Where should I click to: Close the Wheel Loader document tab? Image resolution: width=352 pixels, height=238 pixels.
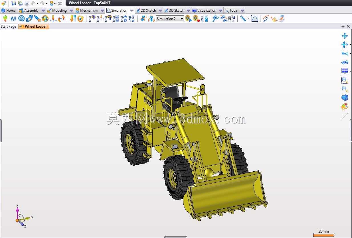click(348, 26)
